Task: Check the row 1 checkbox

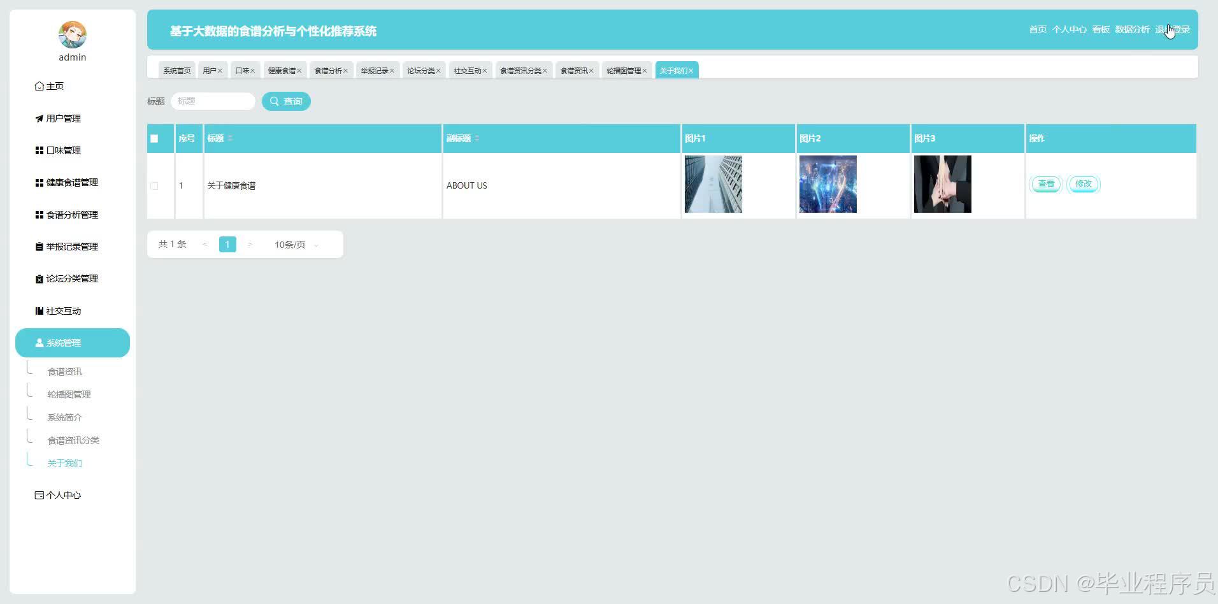Action: [154, 186]
